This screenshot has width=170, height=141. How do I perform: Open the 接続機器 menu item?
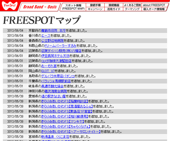[x=114, y=5]
